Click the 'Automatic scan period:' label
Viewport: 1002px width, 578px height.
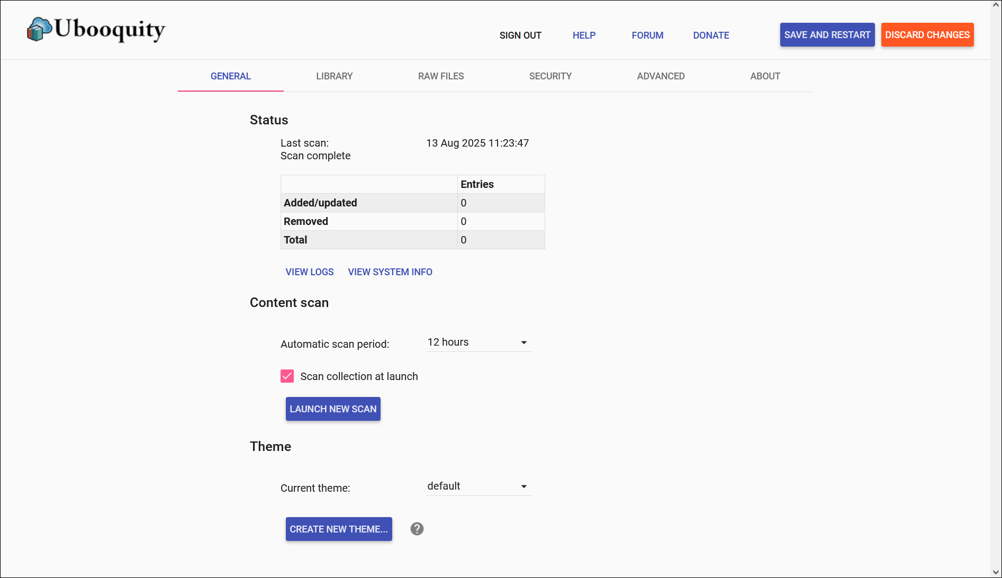[335, 344]
